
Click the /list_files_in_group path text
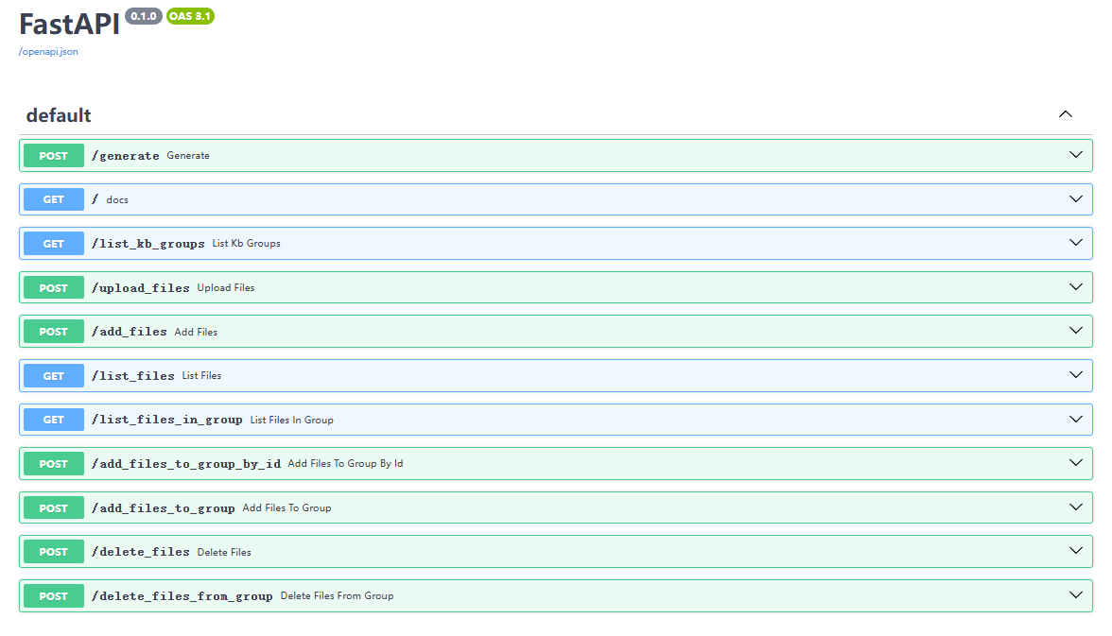167,420
